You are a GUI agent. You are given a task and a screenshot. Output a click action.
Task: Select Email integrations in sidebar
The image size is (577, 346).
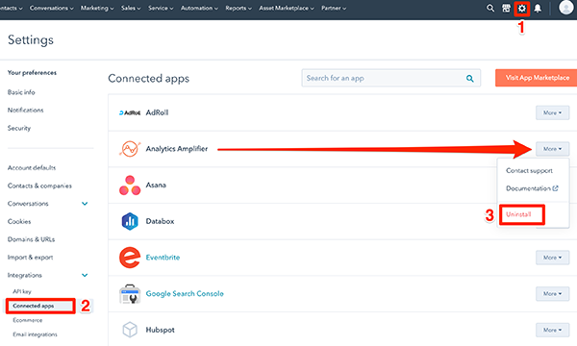[35, 334]
